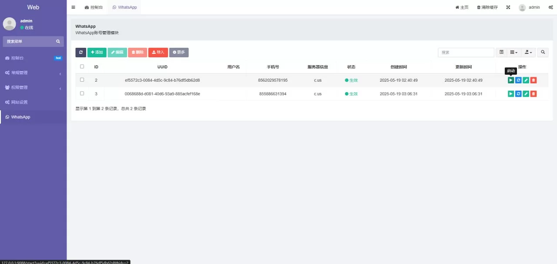The image size is (557, 264).
Task: Click the dark refresh icon left of 添加
Action: point(81,53)
